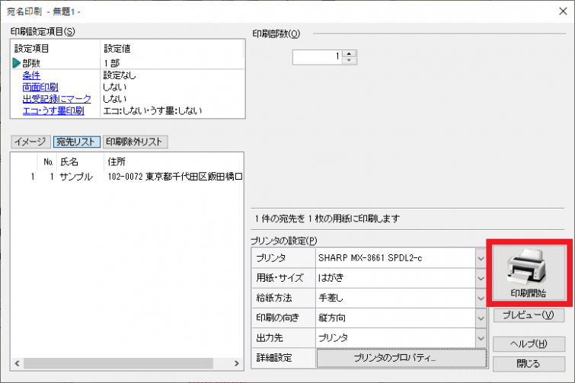Click the No. column header
This screenshot has width=575, height=383.
(x=47, y=161)
